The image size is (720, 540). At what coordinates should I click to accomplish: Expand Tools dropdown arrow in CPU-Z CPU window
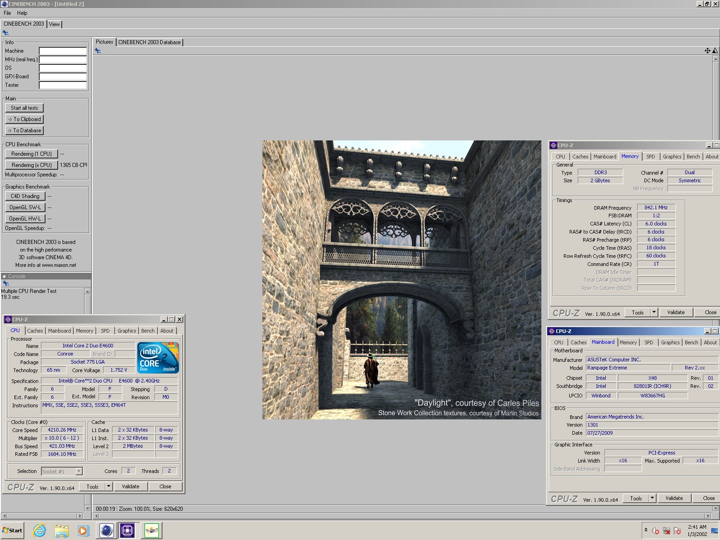[x=108, y=486]
